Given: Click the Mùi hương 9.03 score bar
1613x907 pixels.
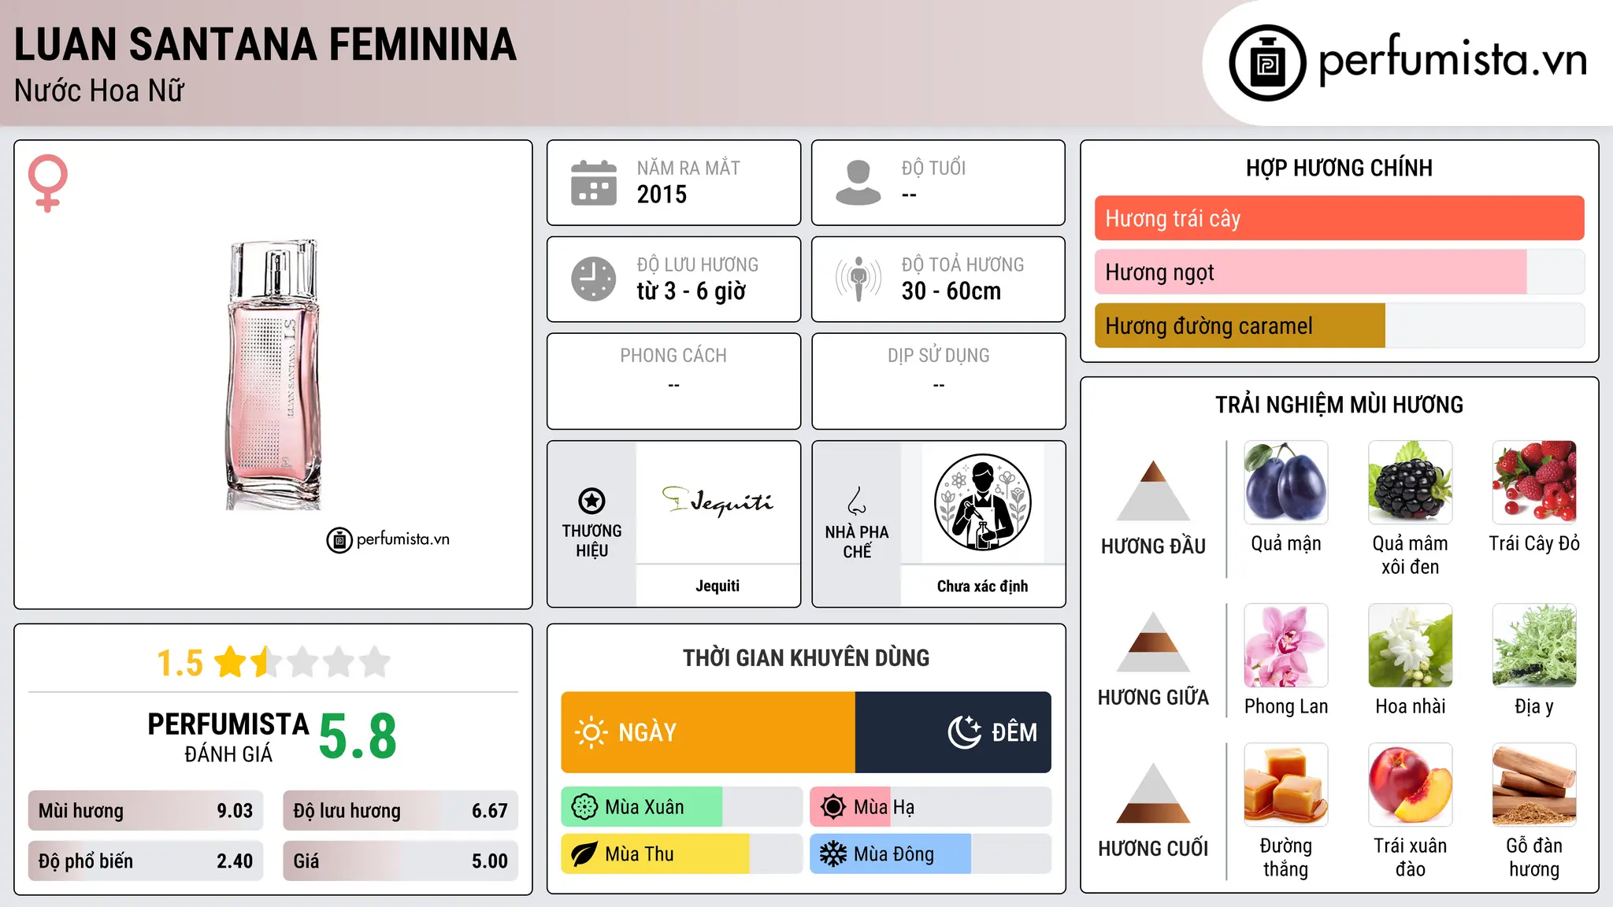Looking at the screenshot, I should [x=146, y=810].
